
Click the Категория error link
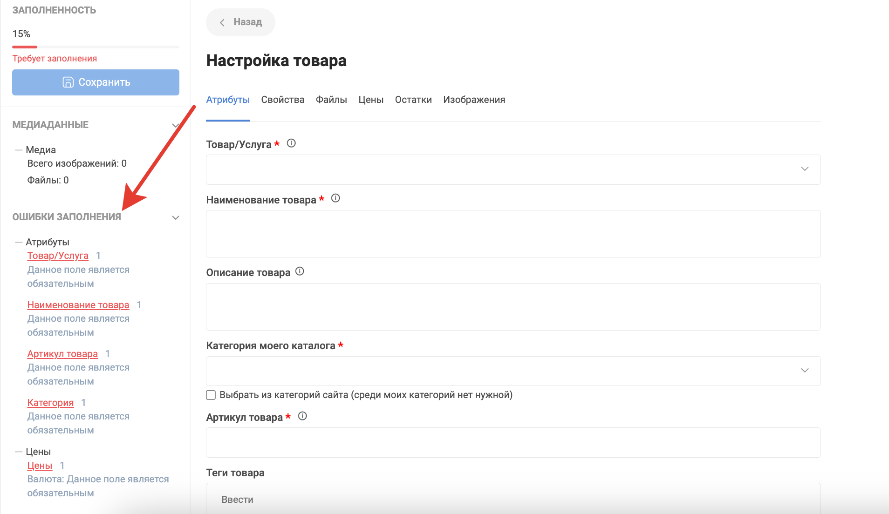tap(50, 403)
